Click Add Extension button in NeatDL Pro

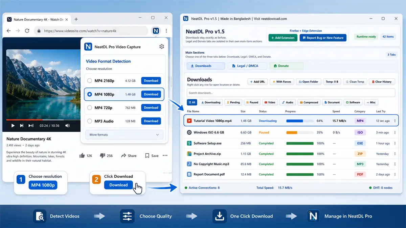point(283,38)
